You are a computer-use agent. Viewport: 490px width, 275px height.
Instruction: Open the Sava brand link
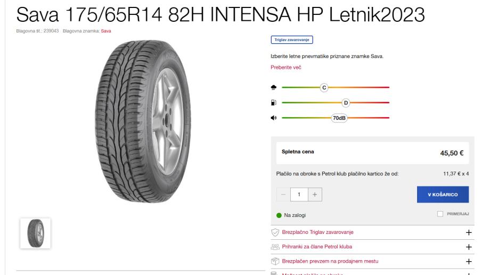point(106,31)
